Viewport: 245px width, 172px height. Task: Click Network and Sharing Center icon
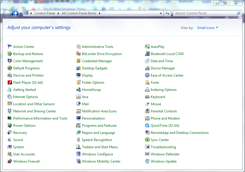10,111
